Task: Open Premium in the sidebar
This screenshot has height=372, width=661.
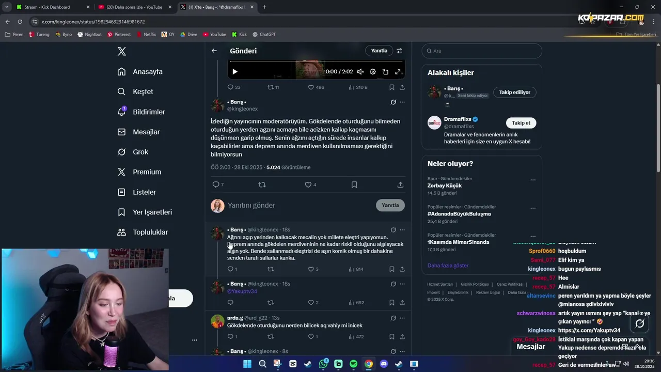Action: (139, 172)
